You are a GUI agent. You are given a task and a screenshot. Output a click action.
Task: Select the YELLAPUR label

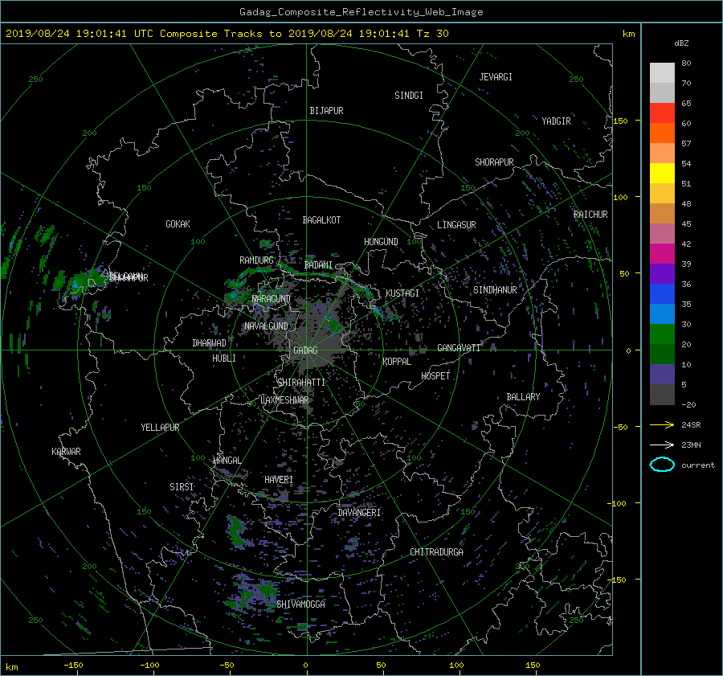(160, 428)
